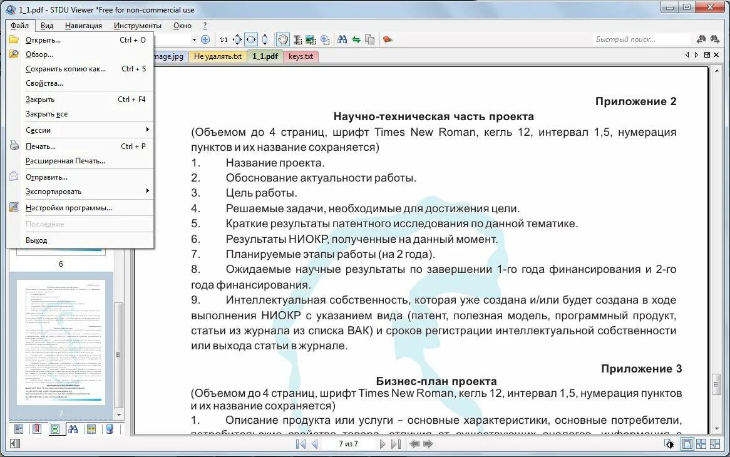This screenshot has height=457, width=730.
Task: Navigate forward in view history
Action: click(428, 444)
